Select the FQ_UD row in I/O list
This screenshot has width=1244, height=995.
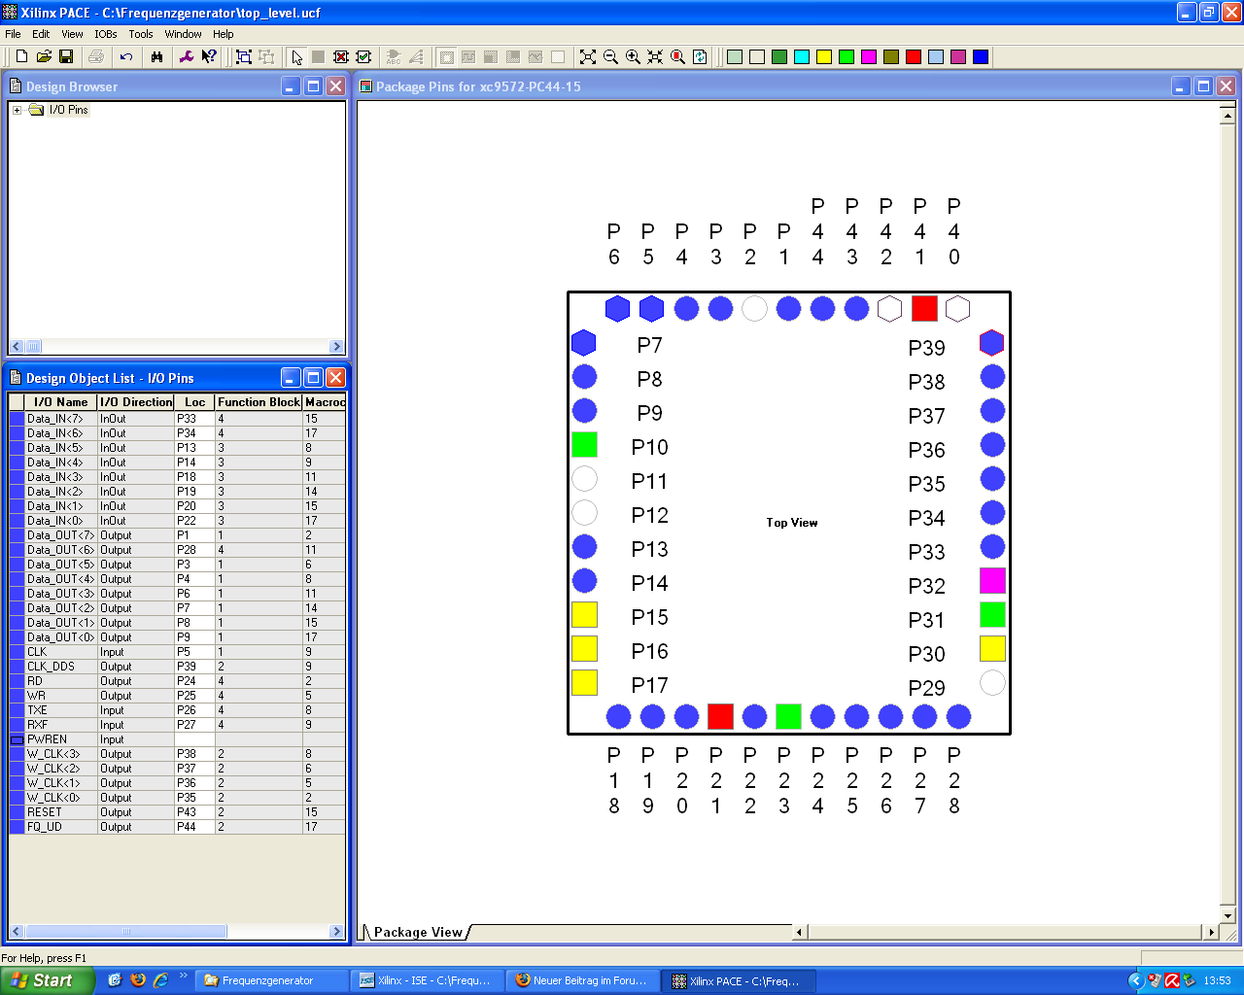click(x=177, y=827)
